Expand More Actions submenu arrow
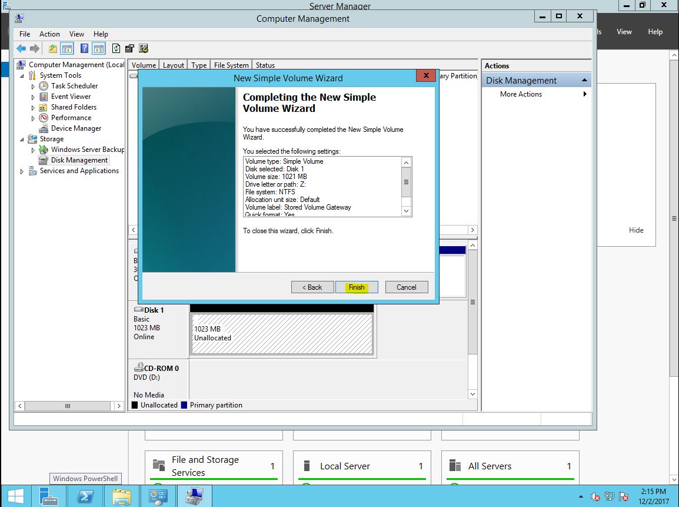The width and height of the screenshot is (679, 507). pyautogui.click(x=585, y=94)
